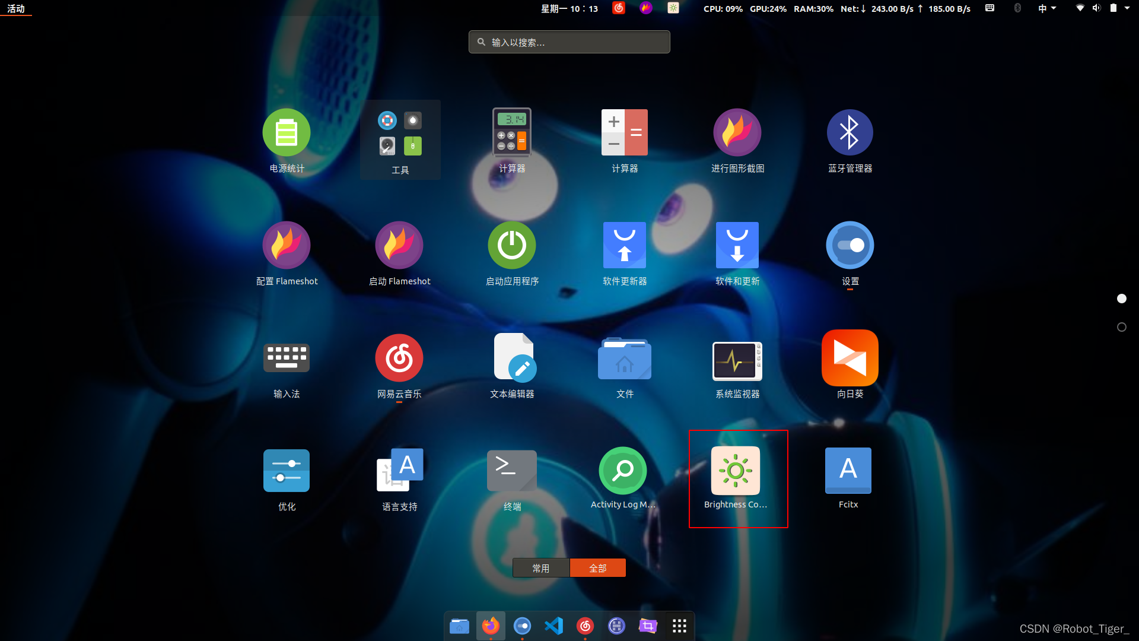Click the app search field

(x=569, y=42)
